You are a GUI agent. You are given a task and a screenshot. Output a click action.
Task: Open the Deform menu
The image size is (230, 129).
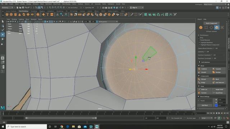87,4
